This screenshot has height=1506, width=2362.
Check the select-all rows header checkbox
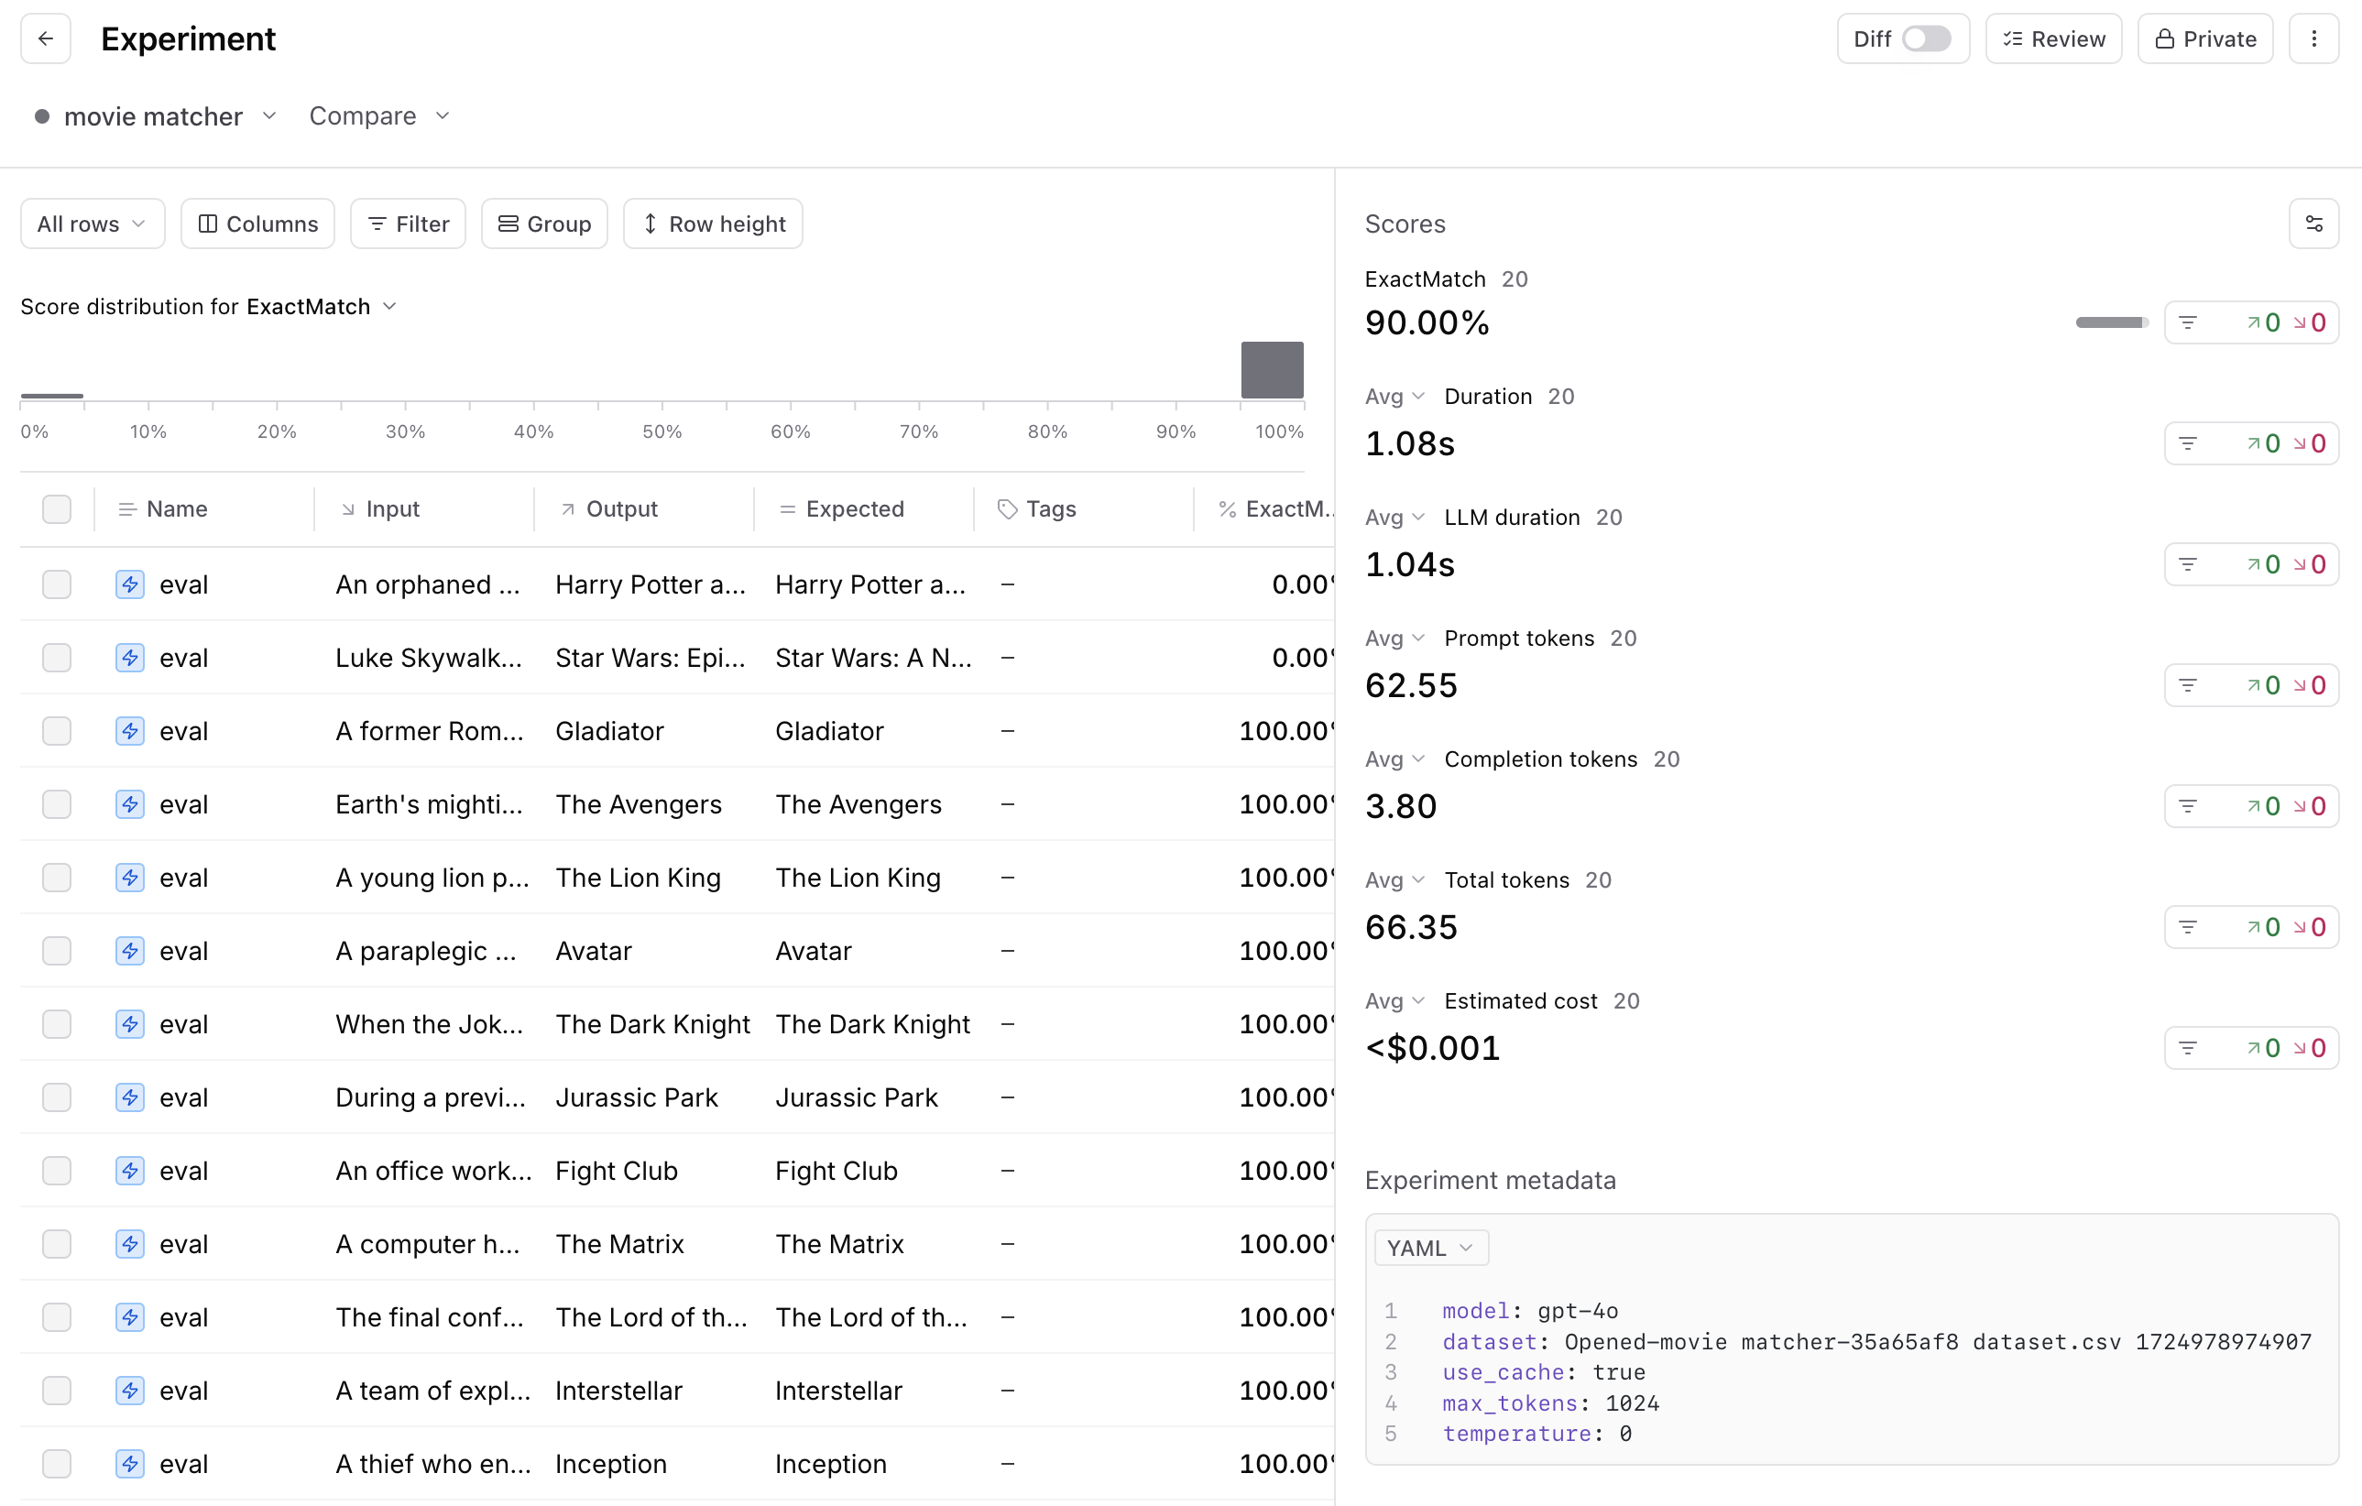57,508
